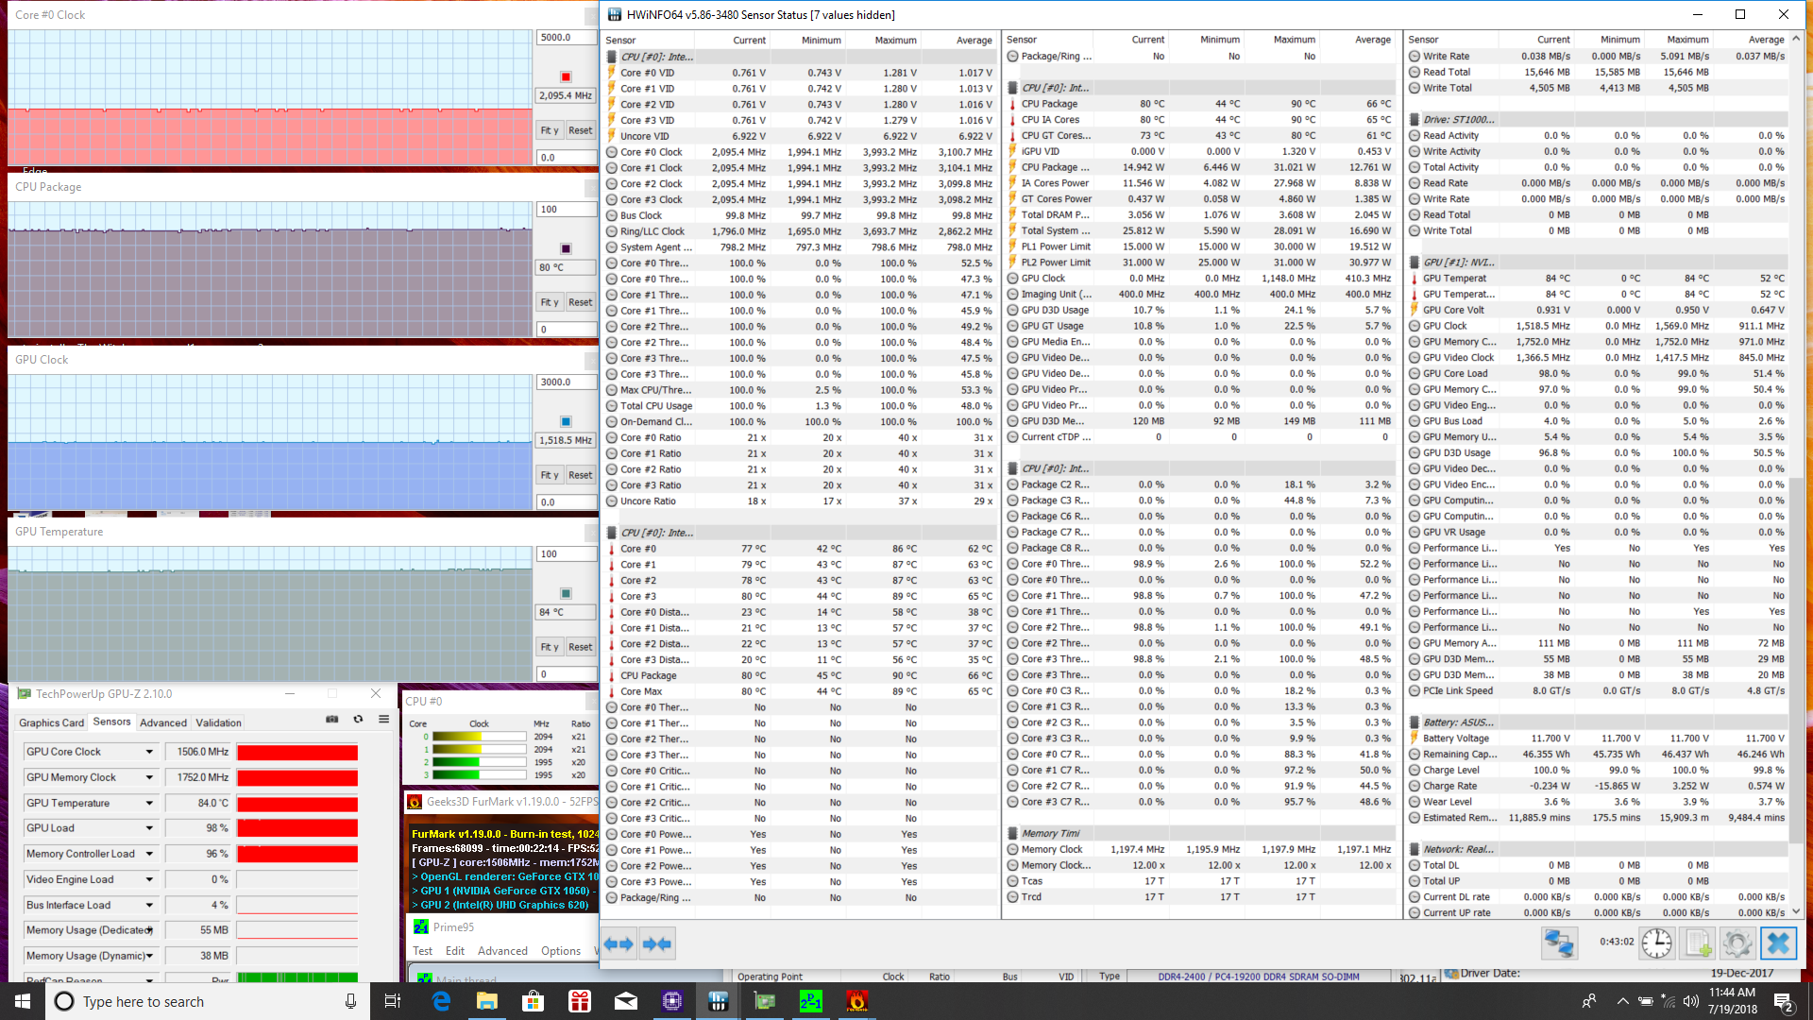Take a GPU-Z screenshot with camera icon
1813x1020 pixels.
(332, 720)
